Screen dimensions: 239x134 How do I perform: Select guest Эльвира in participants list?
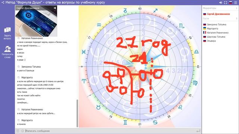click(x=211, y=41)
